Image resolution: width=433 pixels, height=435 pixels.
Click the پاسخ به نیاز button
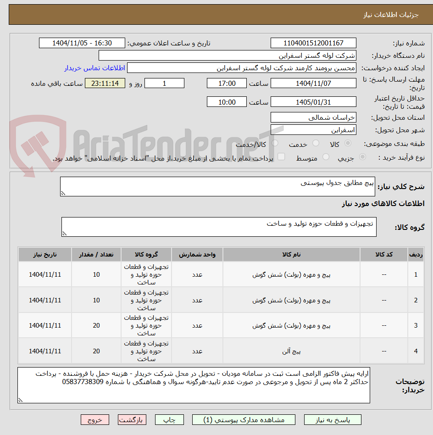(332, 420)
